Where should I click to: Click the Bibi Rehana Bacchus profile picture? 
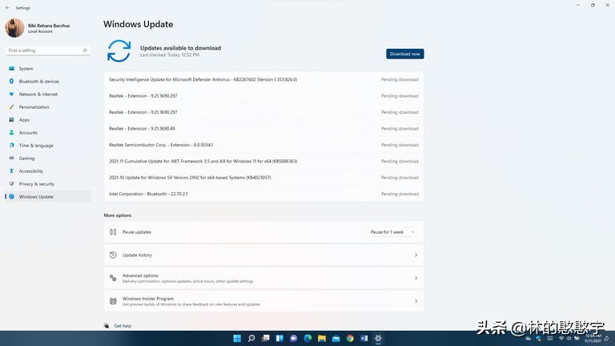point(14,28)
